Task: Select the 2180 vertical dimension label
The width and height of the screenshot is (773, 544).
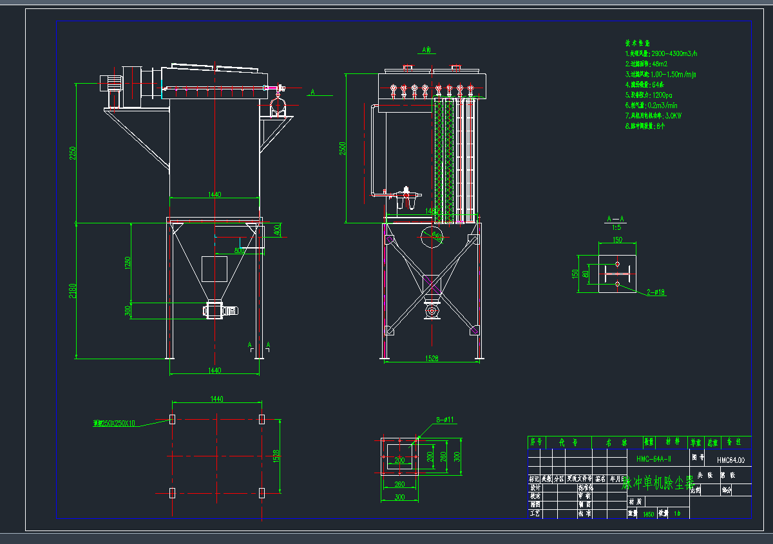Action: pos(73,290)
